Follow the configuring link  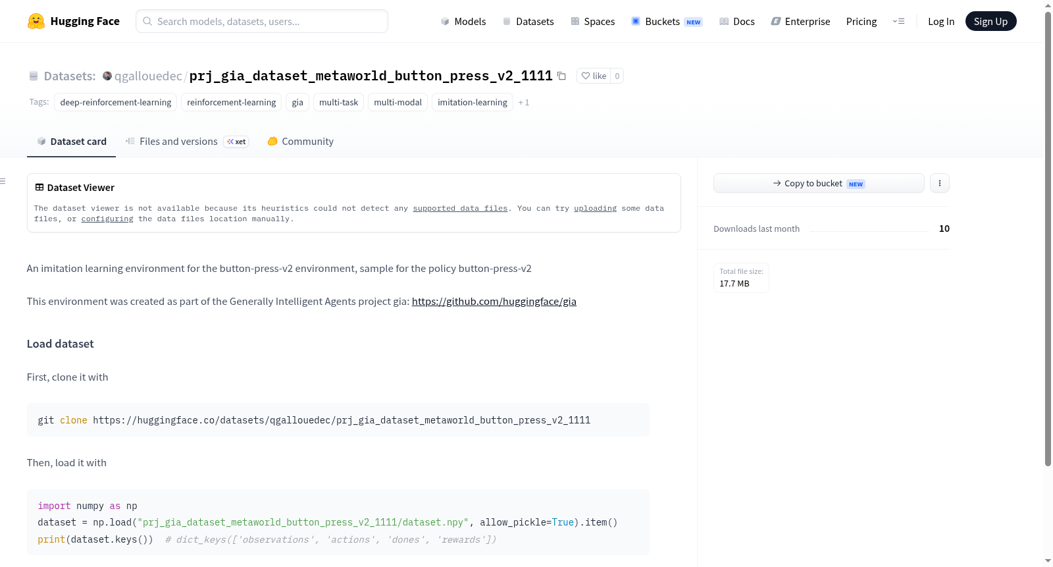click(107, 219)
